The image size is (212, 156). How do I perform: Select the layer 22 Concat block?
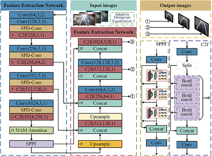click(100, 76)
